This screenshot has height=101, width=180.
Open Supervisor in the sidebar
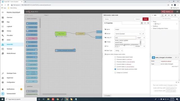[12, 78]
